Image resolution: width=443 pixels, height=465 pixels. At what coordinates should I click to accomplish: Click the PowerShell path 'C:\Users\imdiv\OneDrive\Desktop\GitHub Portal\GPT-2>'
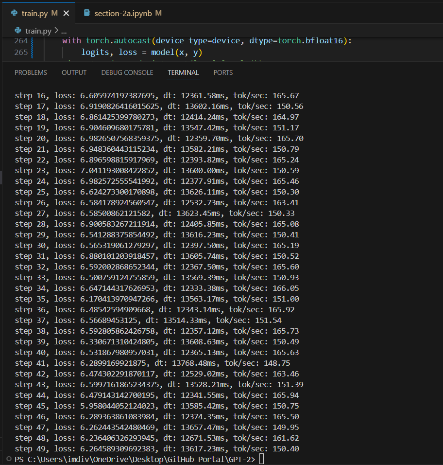141,459
